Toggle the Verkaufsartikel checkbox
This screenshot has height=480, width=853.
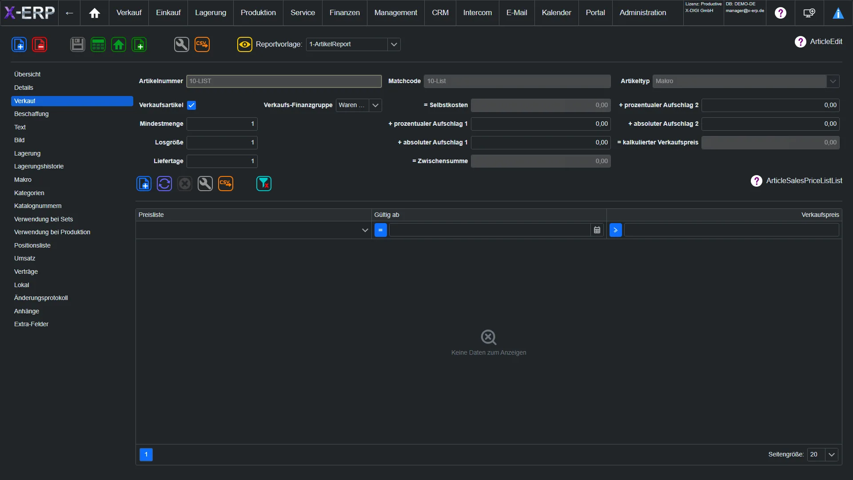click(191, 105)
